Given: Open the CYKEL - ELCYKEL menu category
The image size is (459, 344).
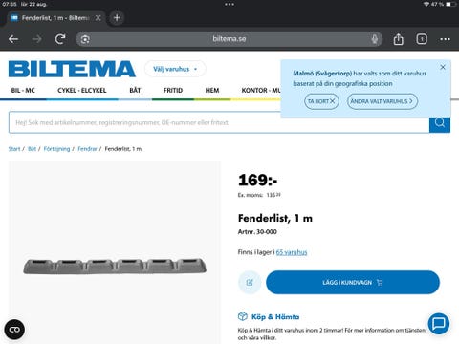Looking at the screenshot, I should [x=82, y=91].
